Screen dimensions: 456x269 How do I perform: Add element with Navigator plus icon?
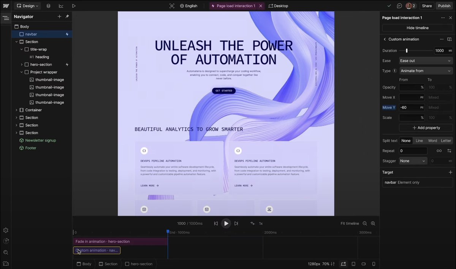[59, 16]
